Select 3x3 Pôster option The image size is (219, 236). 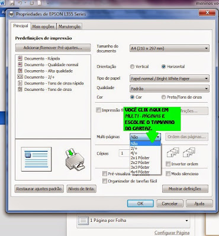146,167
